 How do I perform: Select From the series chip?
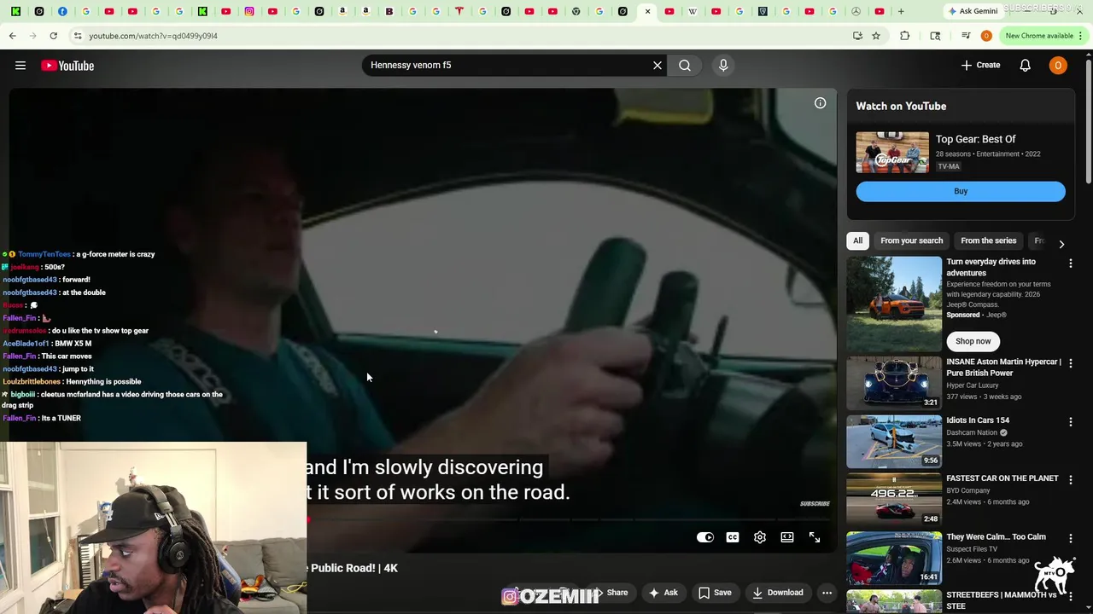click(x=988, y=240)
